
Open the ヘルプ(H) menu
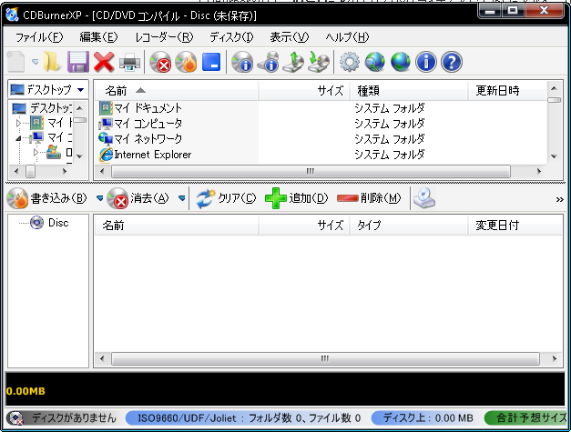[x=347, y=37]
